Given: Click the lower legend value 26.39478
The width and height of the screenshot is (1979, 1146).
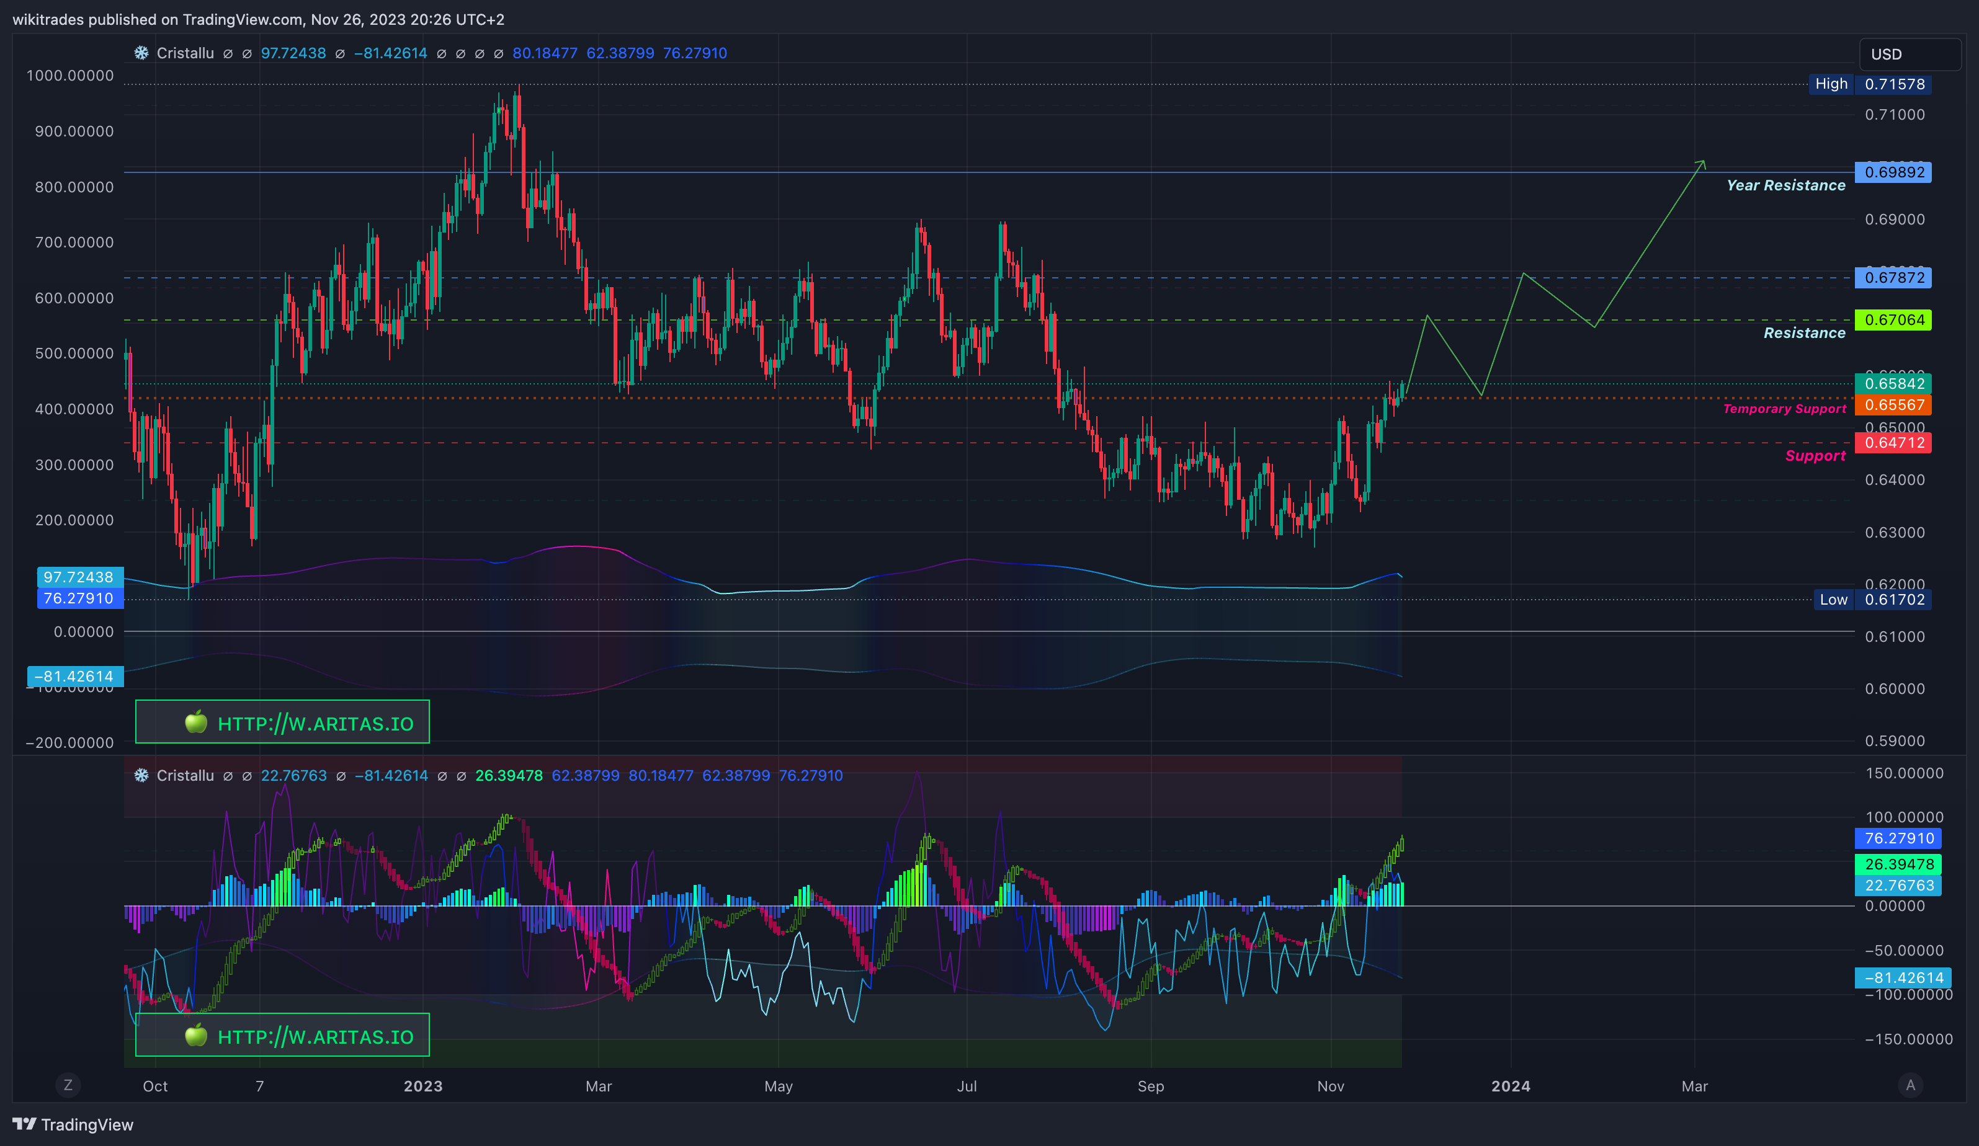Looking at the screenshot, I should [509, 776].
